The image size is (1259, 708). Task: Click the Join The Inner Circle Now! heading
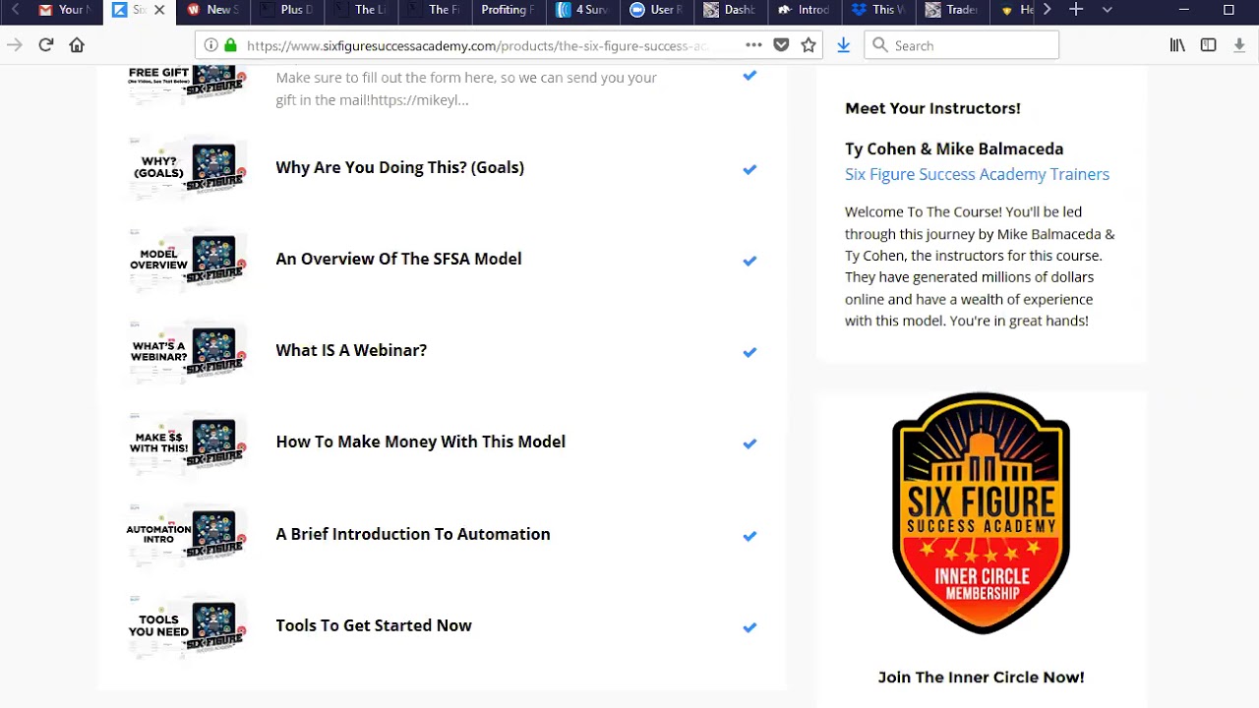click(981, 677)
